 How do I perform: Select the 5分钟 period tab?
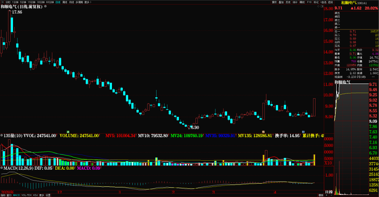[x=23, y=2]
